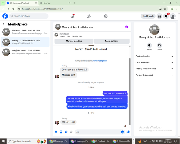Select Manny 2 bed 1 bath conversation
The height and width of the screenshot is (144, 180).
click(25, 42)
